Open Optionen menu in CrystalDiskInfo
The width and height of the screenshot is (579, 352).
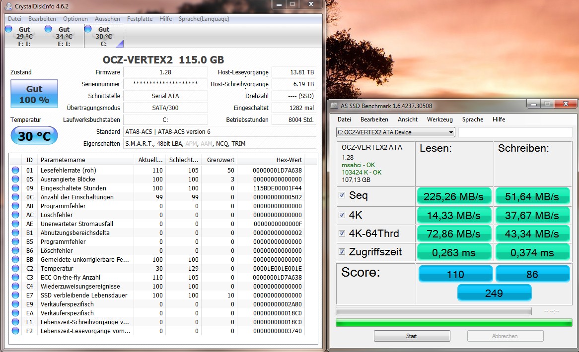pos(75,19)
